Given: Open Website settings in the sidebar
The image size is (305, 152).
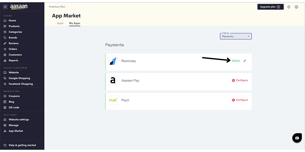Looking at the screenshot, I should 19,120.
